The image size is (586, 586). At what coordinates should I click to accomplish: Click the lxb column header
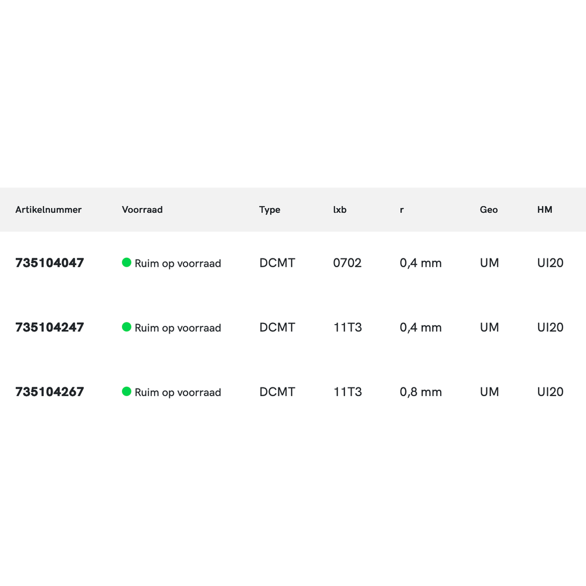pos(340,210)
